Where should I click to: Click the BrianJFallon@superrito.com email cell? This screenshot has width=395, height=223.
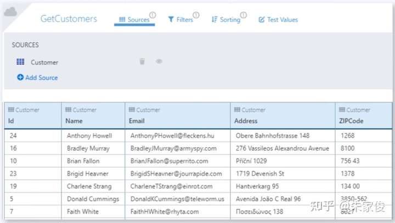click(169, 161)
